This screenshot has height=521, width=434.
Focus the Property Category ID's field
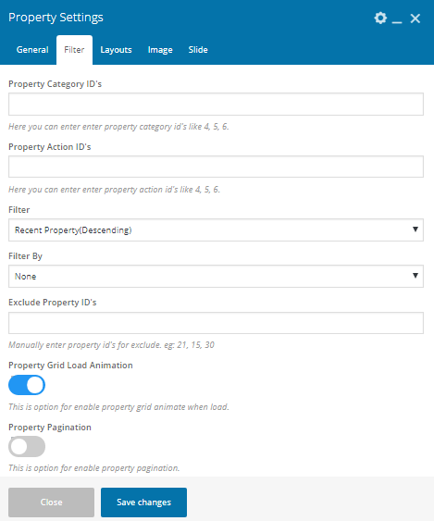(x=216, y=105)
